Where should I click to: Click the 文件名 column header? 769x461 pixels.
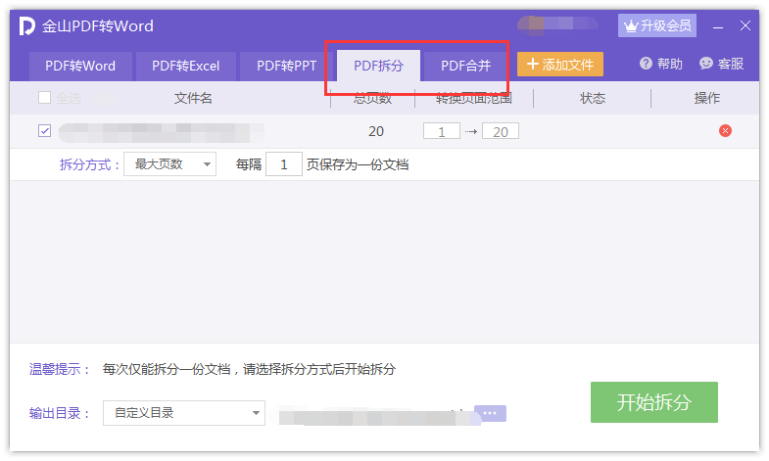pos(193,98)
